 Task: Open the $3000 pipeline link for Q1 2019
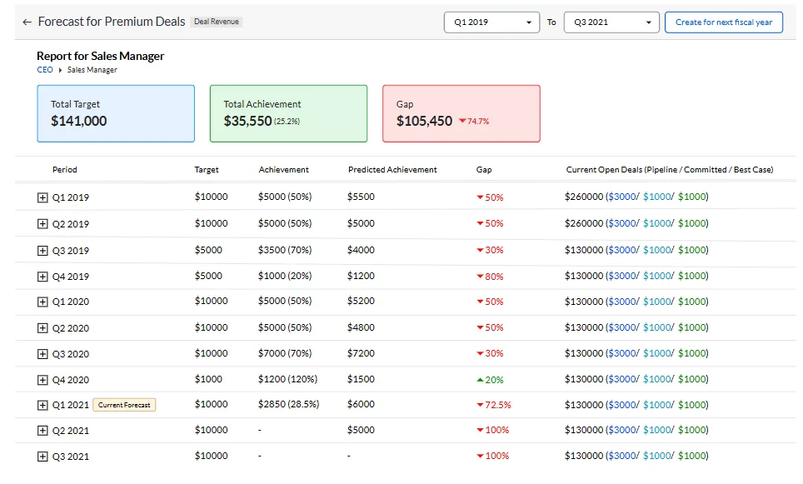point(621,197)
